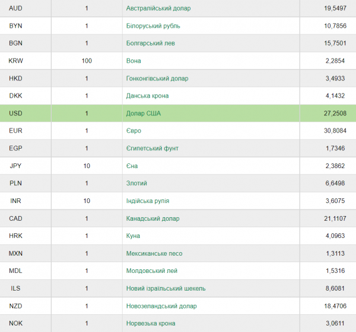Open the Австралійський долар link

tap(158, 8)
